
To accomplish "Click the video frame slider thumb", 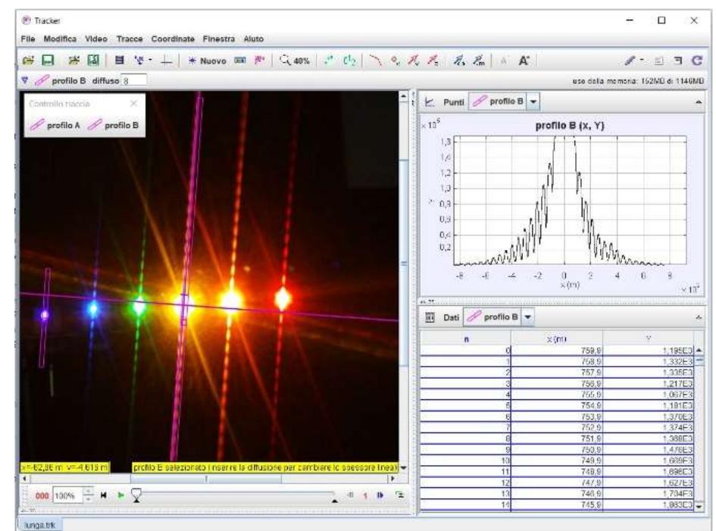I will [136, 495].
